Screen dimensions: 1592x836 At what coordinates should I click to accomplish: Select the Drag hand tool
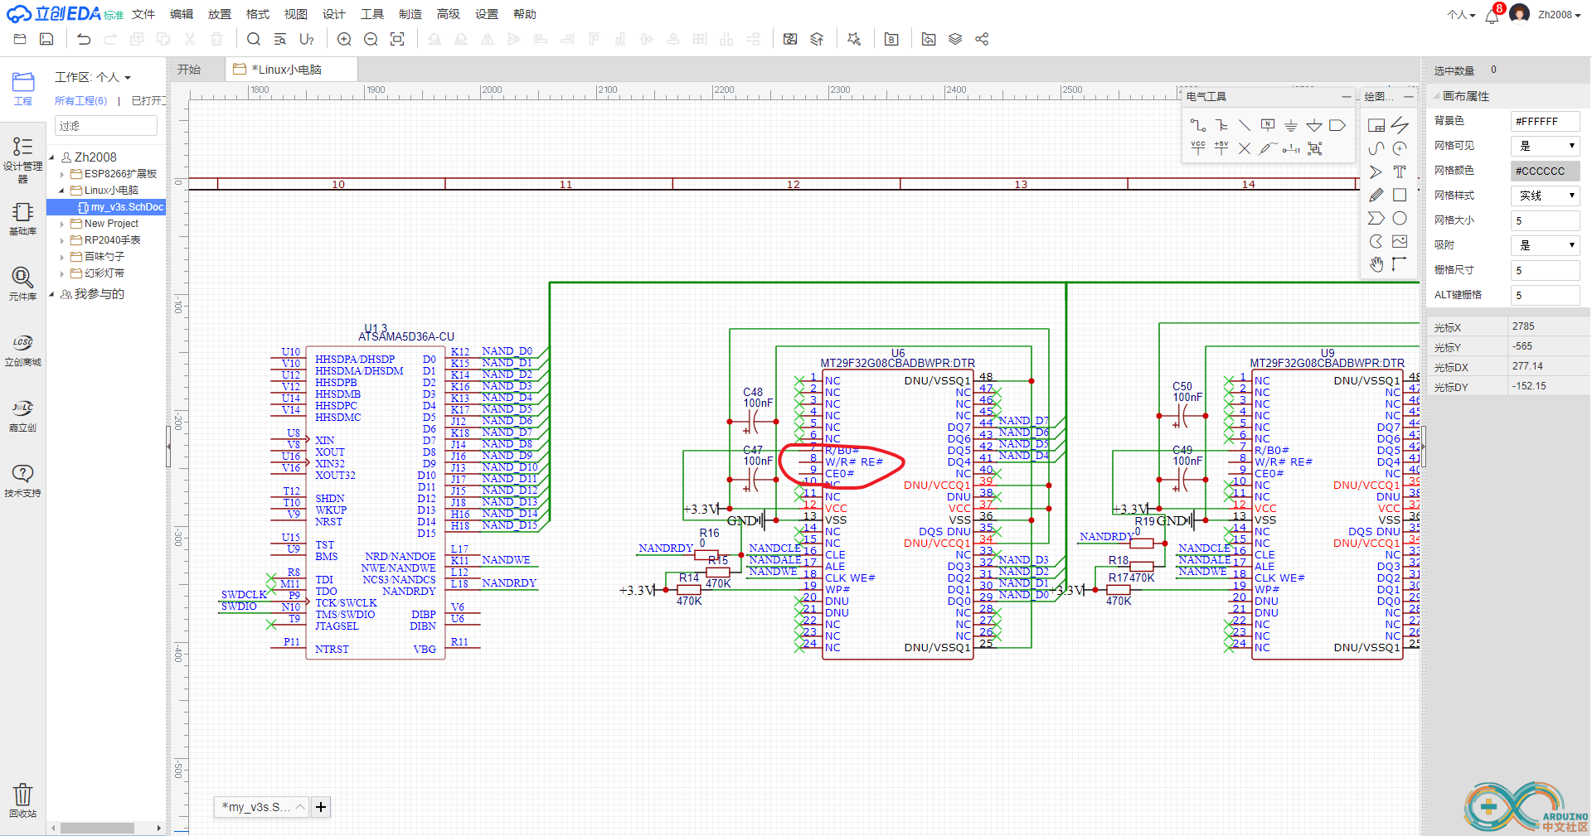(x=1376, y=264)
